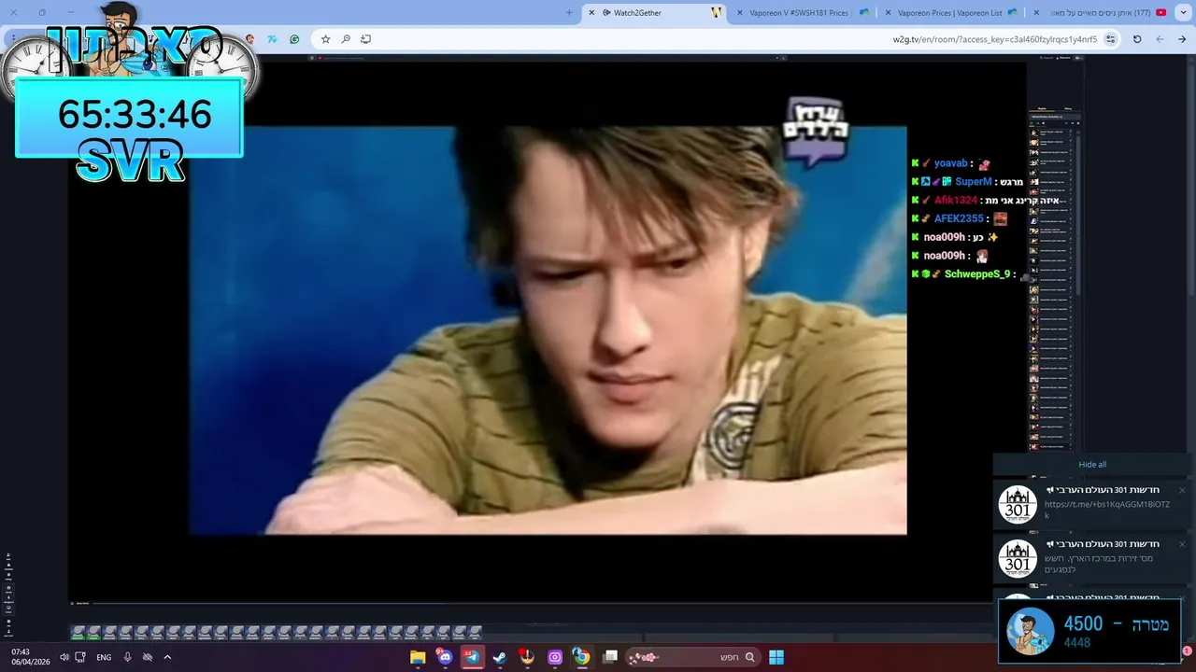Image resolution: width=1196 pixels, height=672 pixels.
Task: Open the notification about rocket fire in central Israel
Action: click(1093, 559)
